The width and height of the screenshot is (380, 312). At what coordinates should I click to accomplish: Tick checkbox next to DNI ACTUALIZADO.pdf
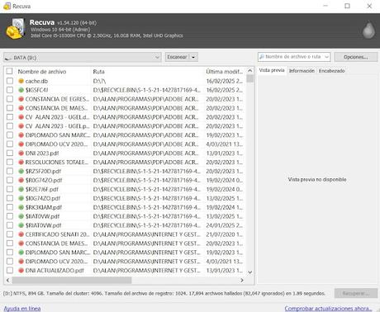[x=10, y=271]
